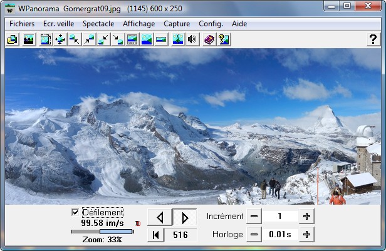
Task: Uncheck the Défilement scrolling checkbox
Action: (x=75, y=212)
